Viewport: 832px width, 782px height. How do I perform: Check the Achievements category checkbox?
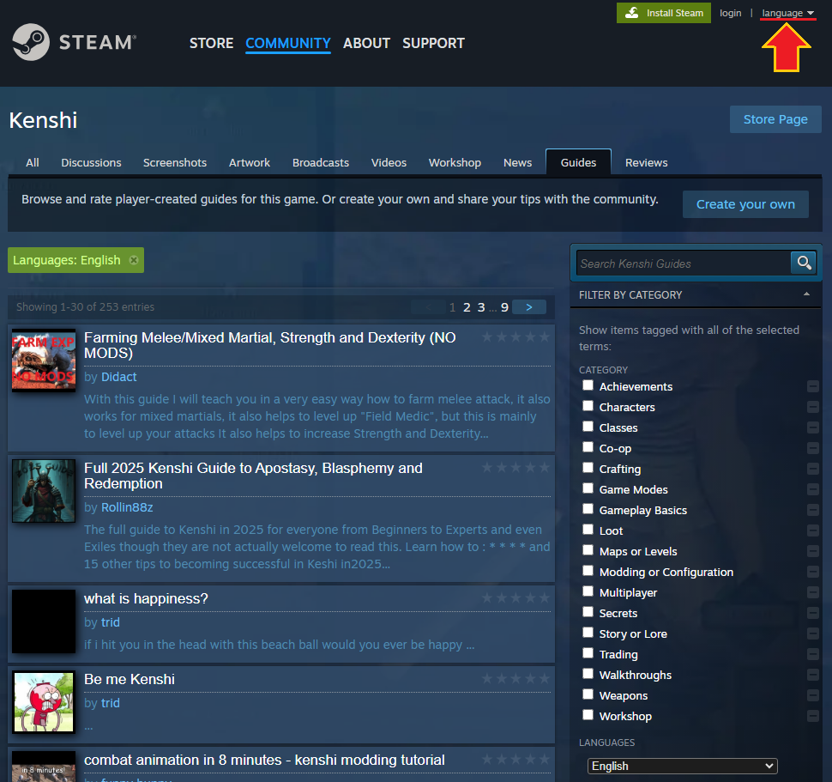588,385
